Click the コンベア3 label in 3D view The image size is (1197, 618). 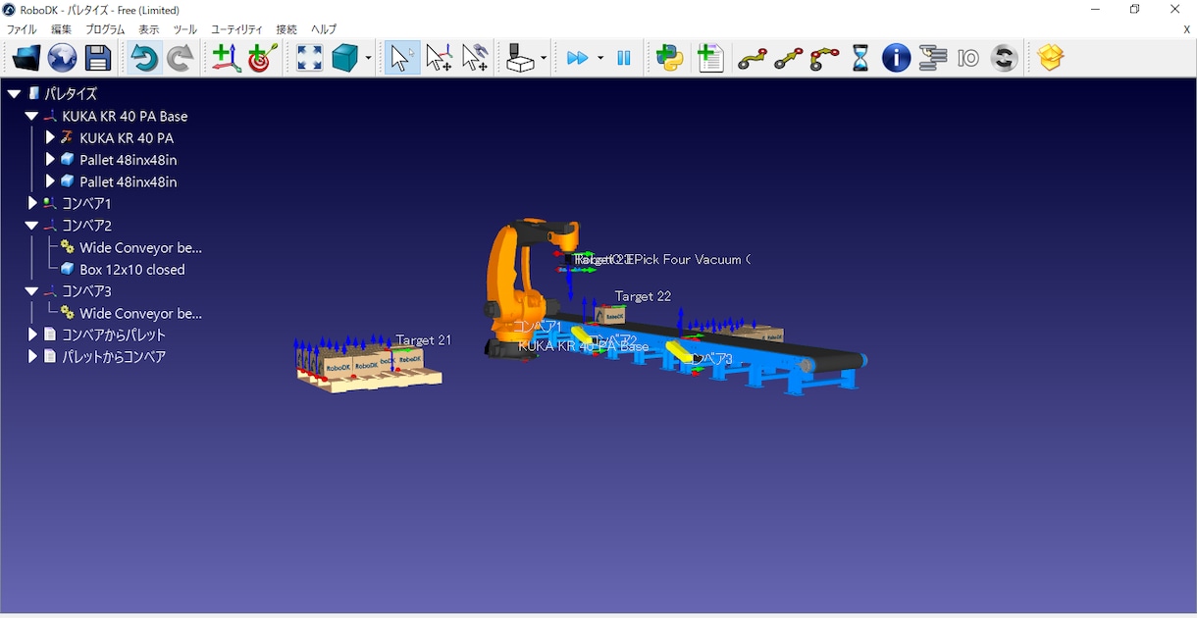coord(711,359)
